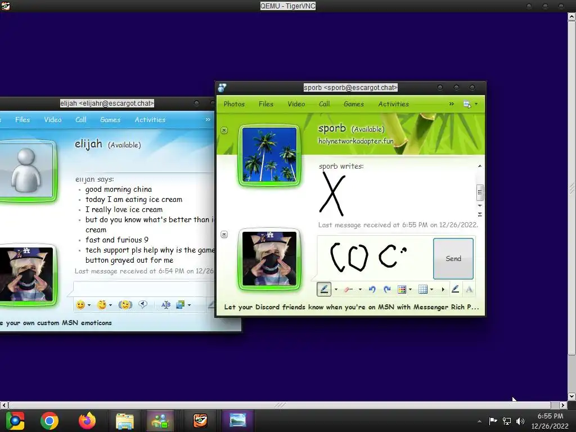Open wink picker dropdown arrow
This screenshot has height=432, width=576.
click(x=110, y=305)
